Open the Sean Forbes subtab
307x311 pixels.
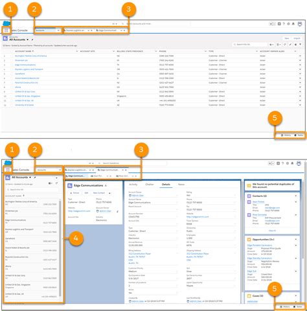pyautogui.click(x=97, y=176)
